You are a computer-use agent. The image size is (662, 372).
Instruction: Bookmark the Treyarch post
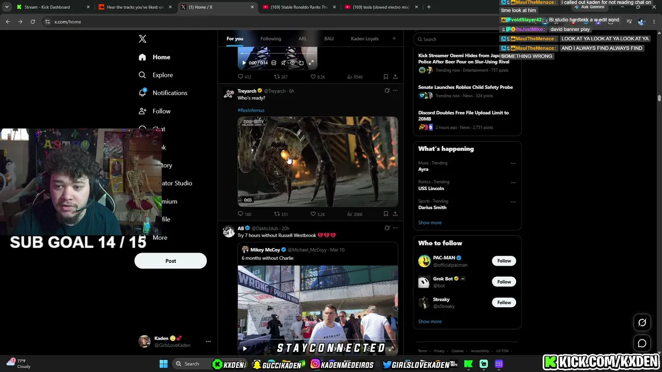386,214
